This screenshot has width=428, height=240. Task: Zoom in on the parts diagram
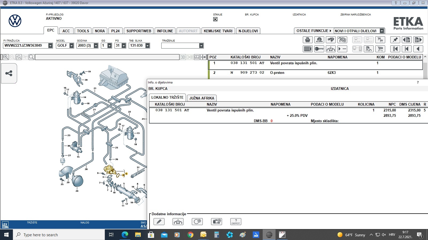(6, 57)
